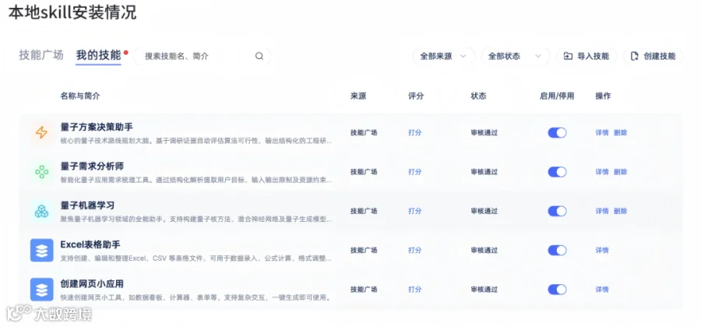Click the skill name Excel表格助手
The image size is (701, 327).
[90, 244]
